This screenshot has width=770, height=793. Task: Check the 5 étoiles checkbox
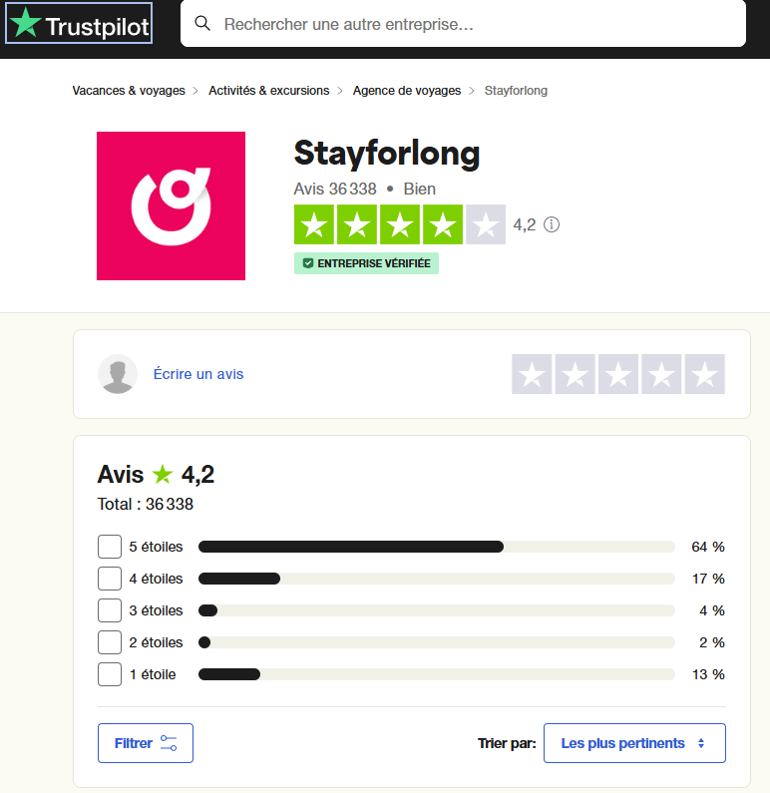110,547
